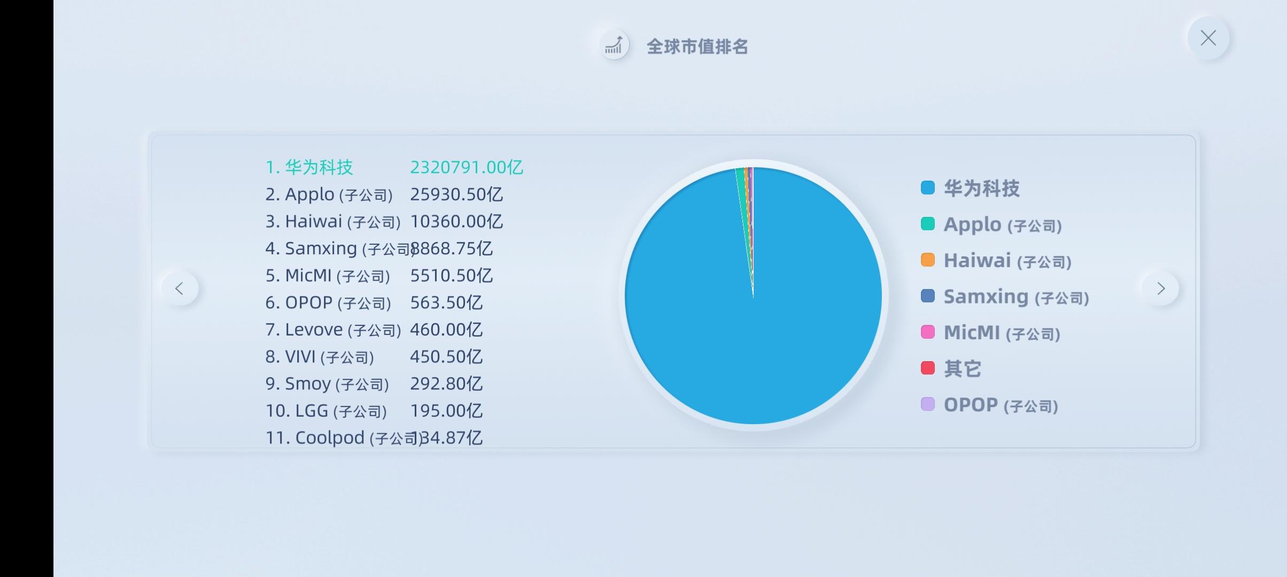Select the 7. Levove (子公司) row
This screenshot has width=1287, height=577.
tap(374, 330)
